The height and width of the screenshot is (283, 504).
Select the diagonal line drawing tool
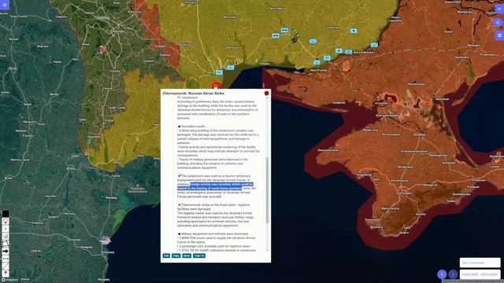coord(6,266)
